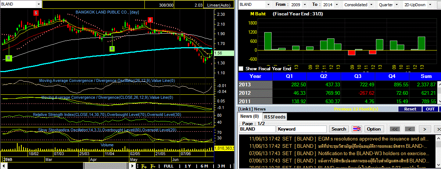Tick the Show Fiscal Year End checkbox
441x169 pixels.
(241, 68)
